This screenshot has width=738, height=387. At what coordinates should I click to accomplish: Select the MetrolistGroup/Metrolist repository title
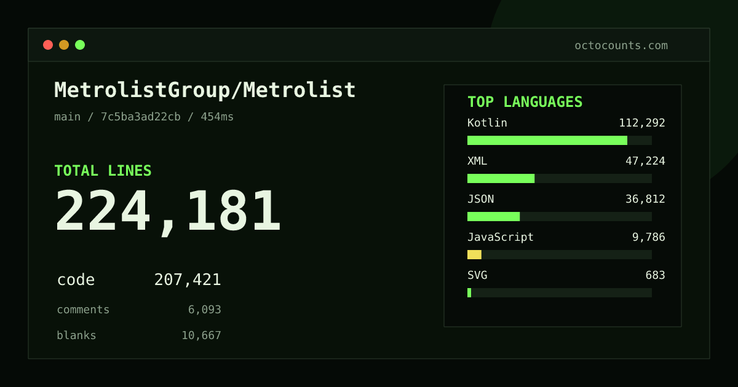(x=205, y=90)
